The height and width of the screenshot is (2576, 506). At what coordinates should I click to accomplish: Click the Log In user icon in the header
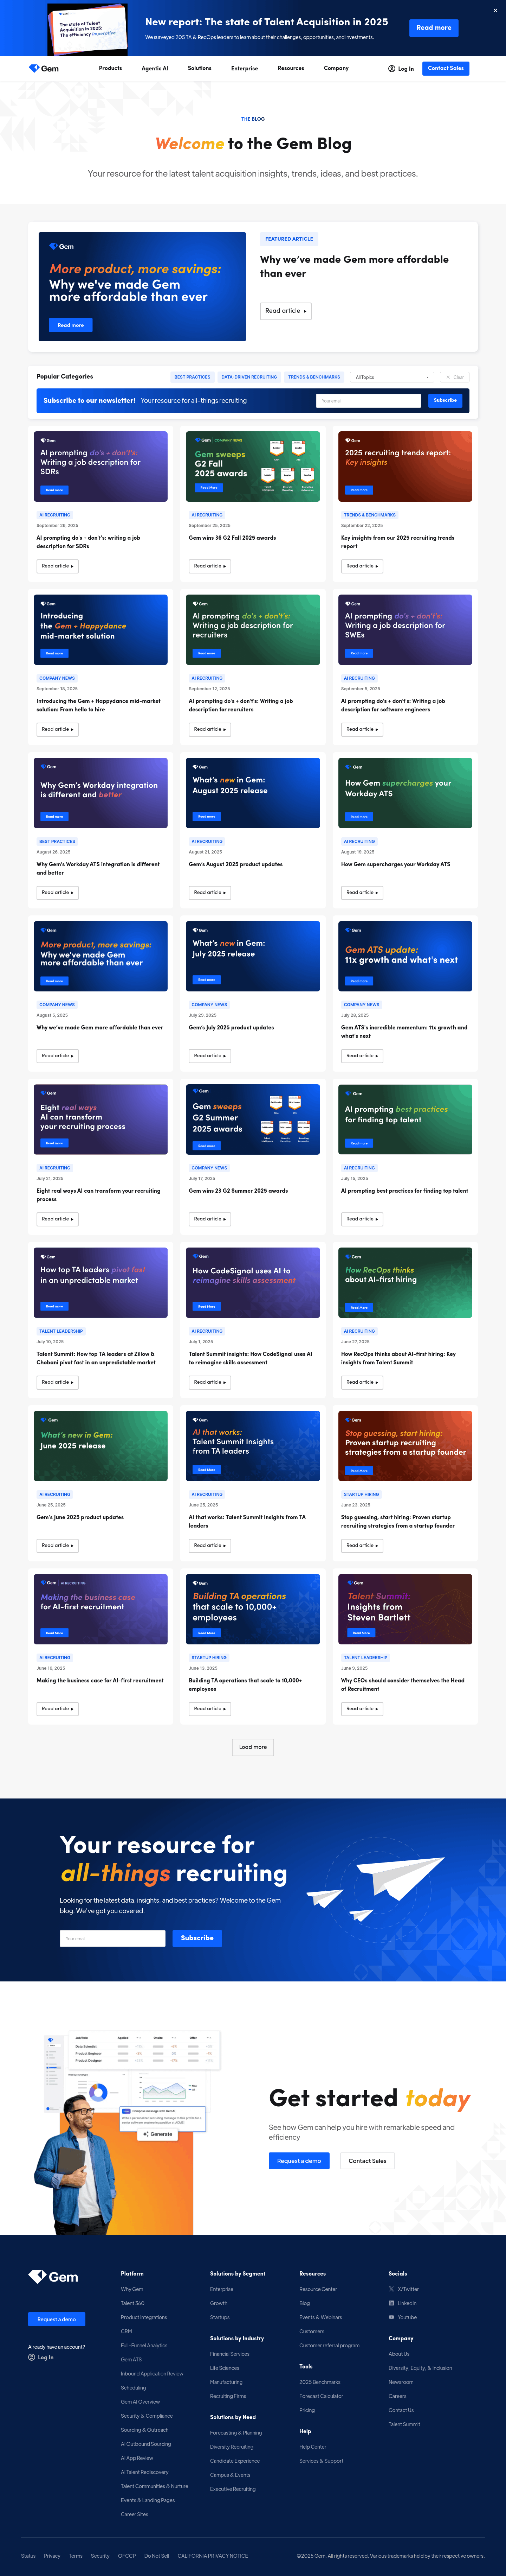[x=391, y=69]
